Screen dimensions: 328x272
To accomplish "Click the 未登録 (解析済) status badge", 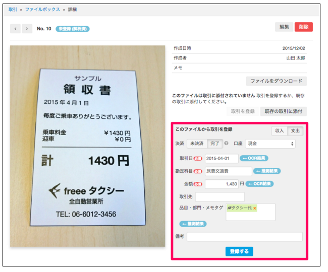I will (x=72, y=29).
